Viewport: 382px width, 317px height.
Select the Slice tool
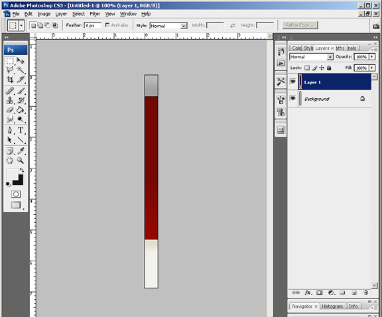(x=21, y=80)
